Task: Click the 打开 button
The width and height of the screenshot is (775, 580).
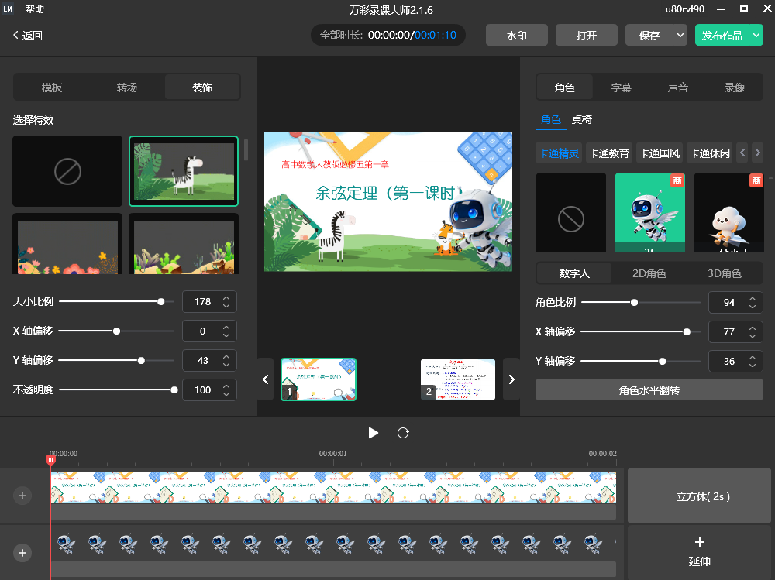Action: [586, 36]
